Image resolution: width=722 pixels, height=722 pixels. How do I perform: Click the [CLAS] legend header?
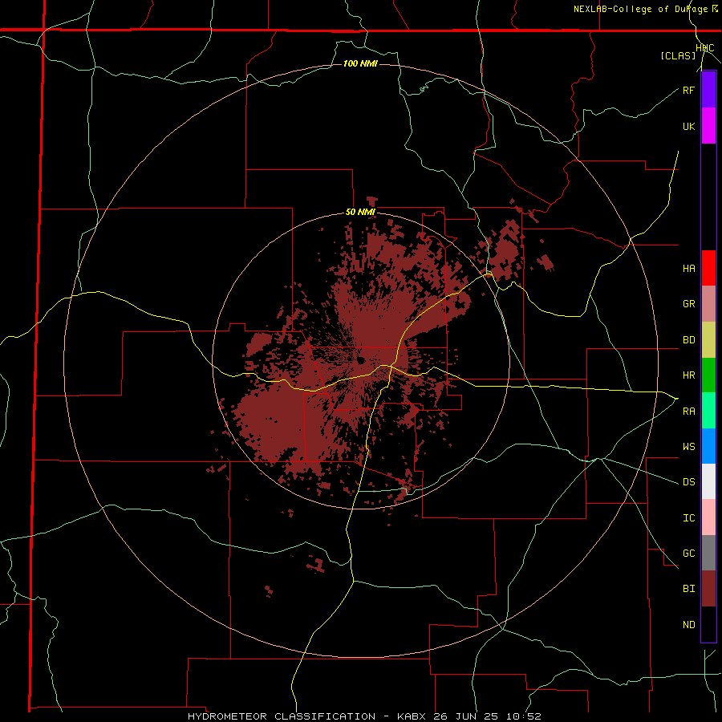[x=678, y=55]
